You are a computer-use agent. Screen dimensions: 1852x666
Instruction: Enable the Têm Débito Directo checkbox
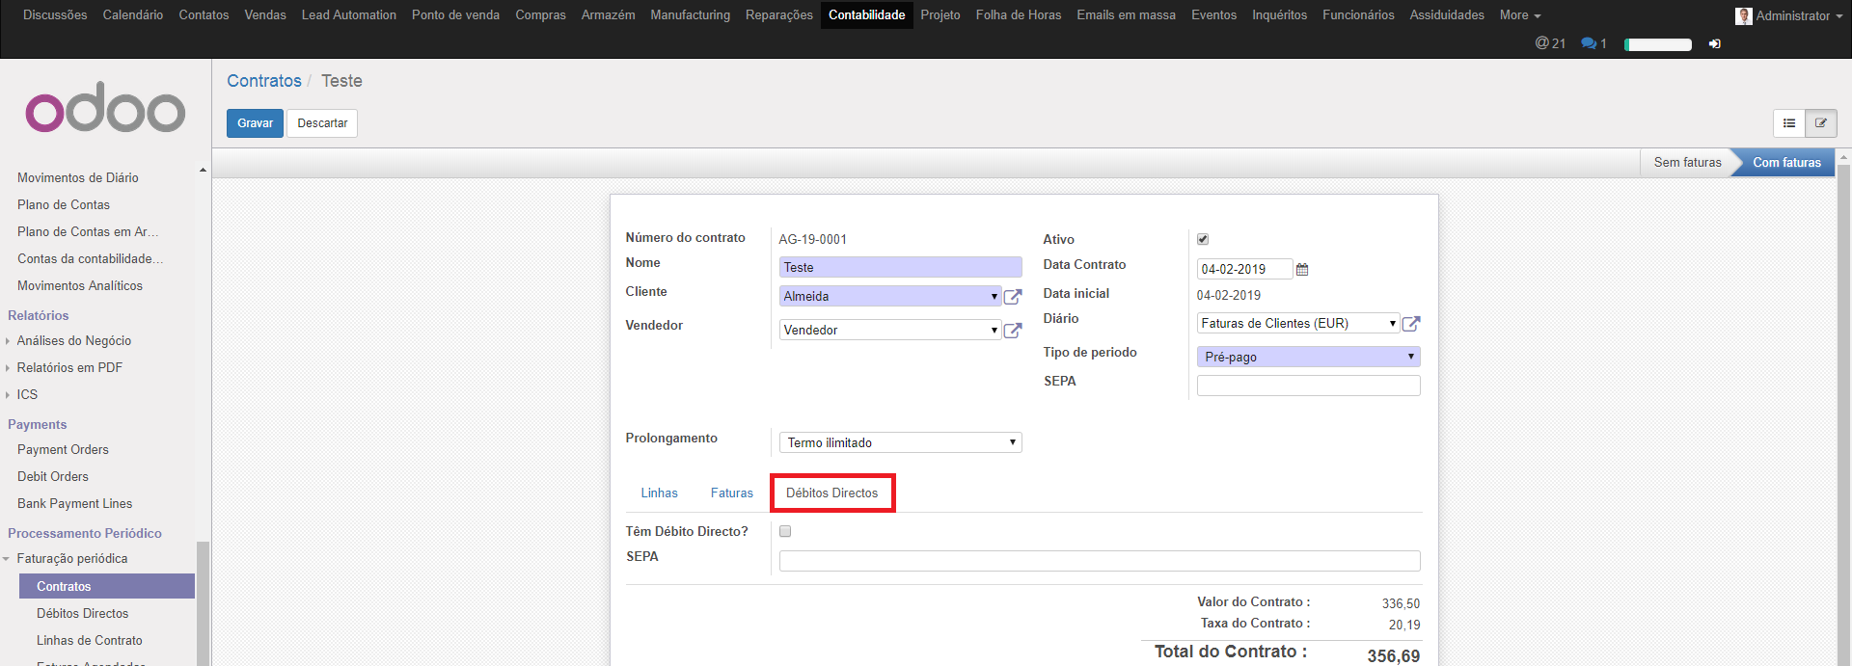[785, 531]
